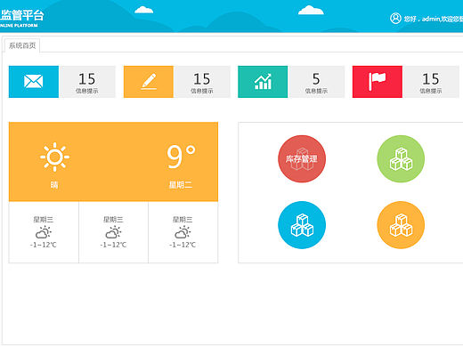Open the red 库存管理 circle button
Viewport: 463px width, 347px height.
pyautogui.click(x=302, y=159)
